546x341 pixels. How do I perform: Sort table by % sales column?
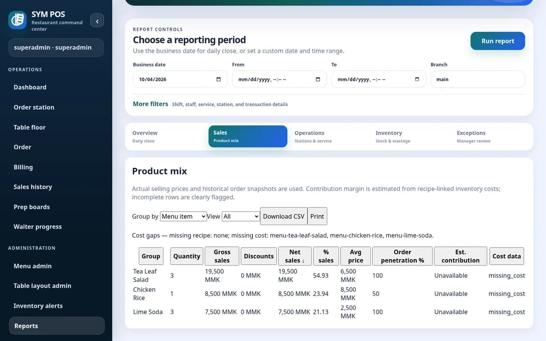326,256
